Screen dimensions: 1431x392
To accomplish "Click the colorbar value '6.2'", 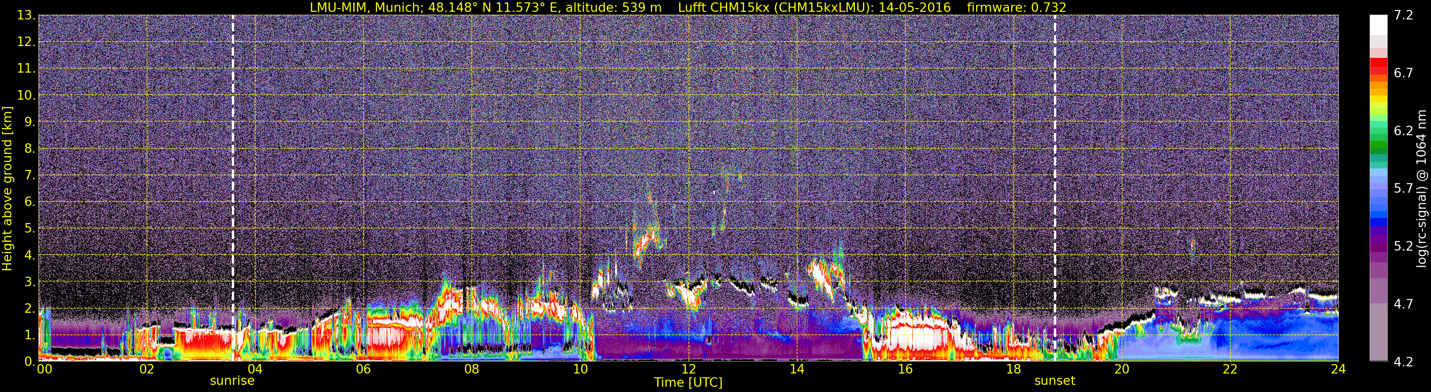I will click(1403, 131).
